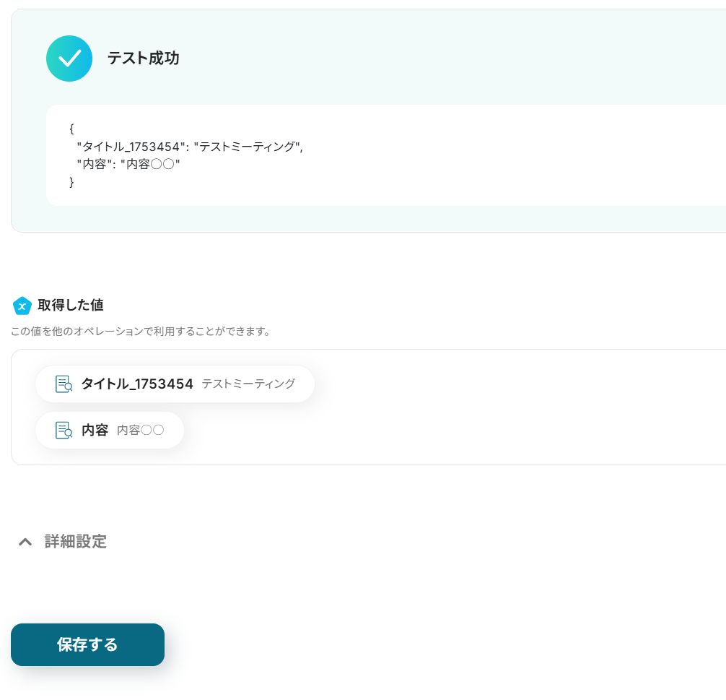This screenshot has height=700, width=726.
Task: Click the 取得した値 heading
Action: (70, 305)
